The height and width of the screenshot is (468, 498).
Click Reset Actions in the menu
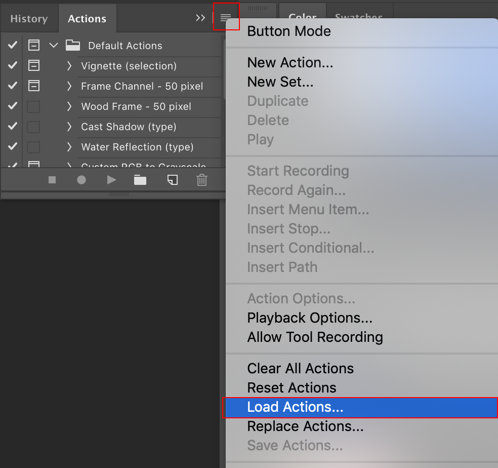tap(292, 387)
